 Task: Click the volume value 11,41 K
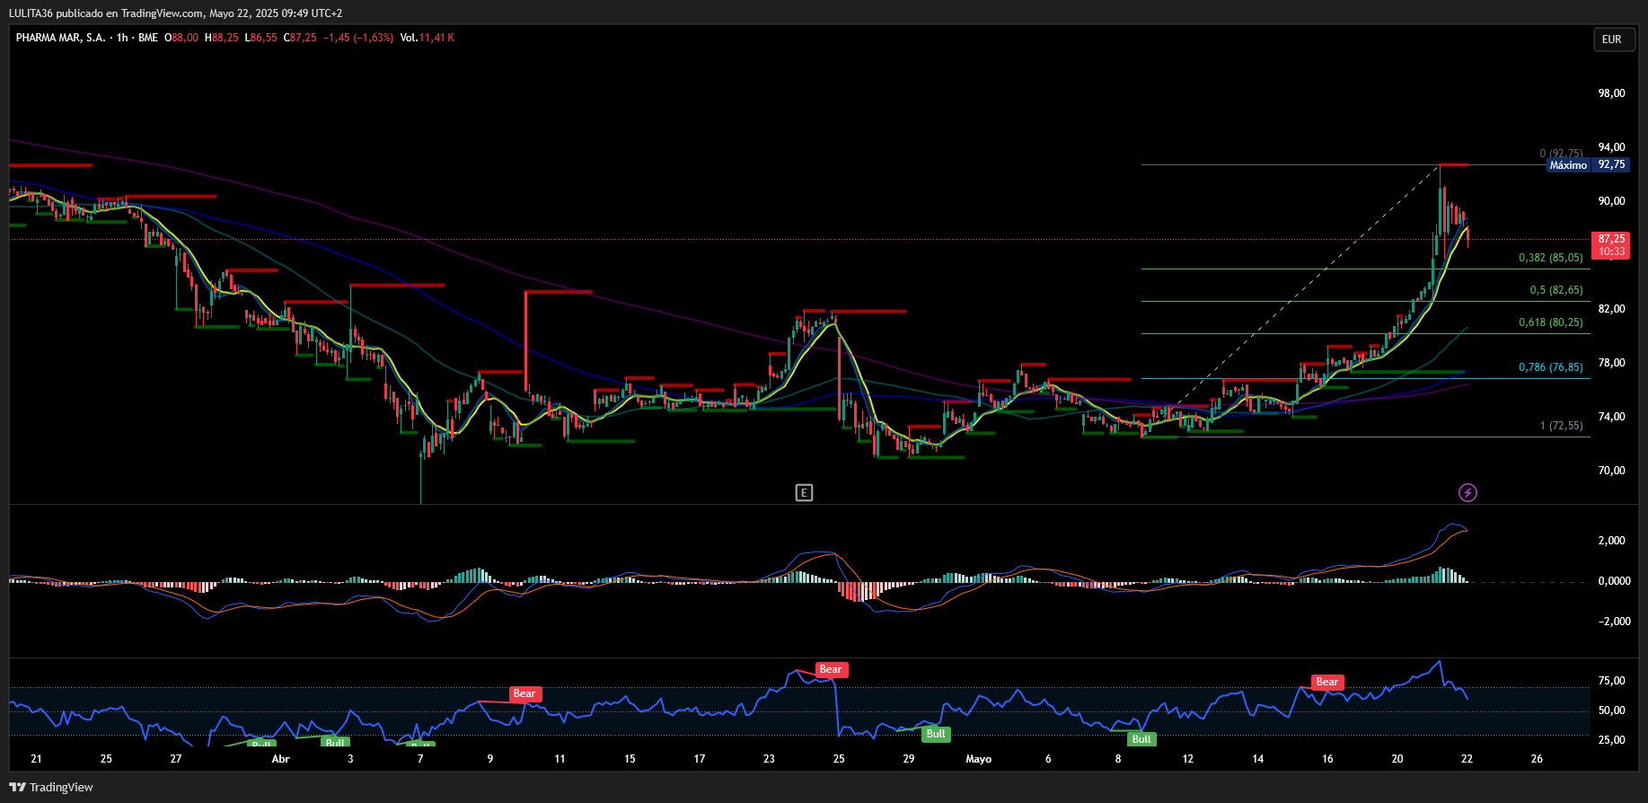(x=436, y=38)
